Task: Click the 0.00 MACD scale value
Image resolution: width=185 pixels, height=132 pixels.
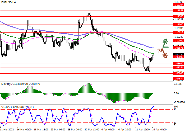Action: (176, 93)
